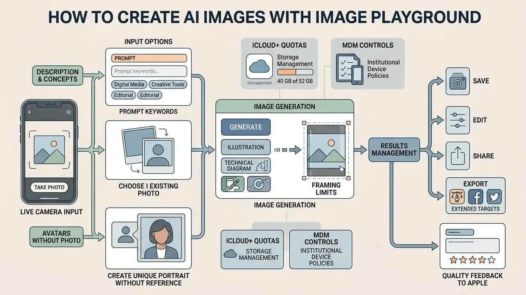
Task: Click the storage usage progress bar
Action: tap(295, 72)
